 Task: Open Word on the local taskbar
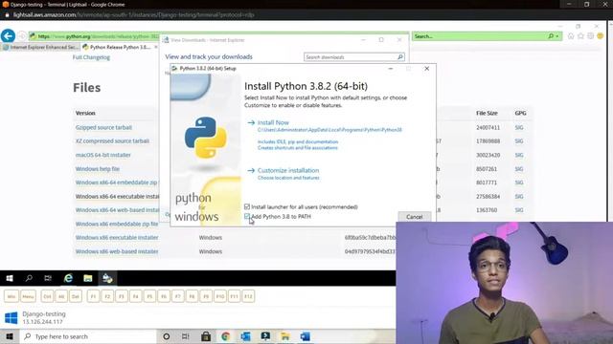pyautogui.click(x=306, y=336)
